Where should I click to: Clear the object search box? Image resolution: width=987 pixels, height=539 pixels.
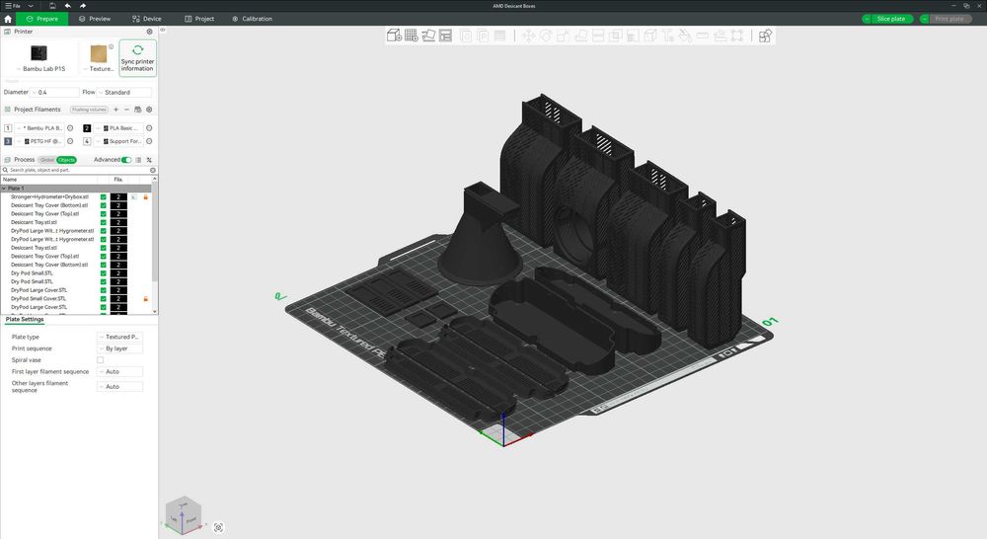[152, 170]
